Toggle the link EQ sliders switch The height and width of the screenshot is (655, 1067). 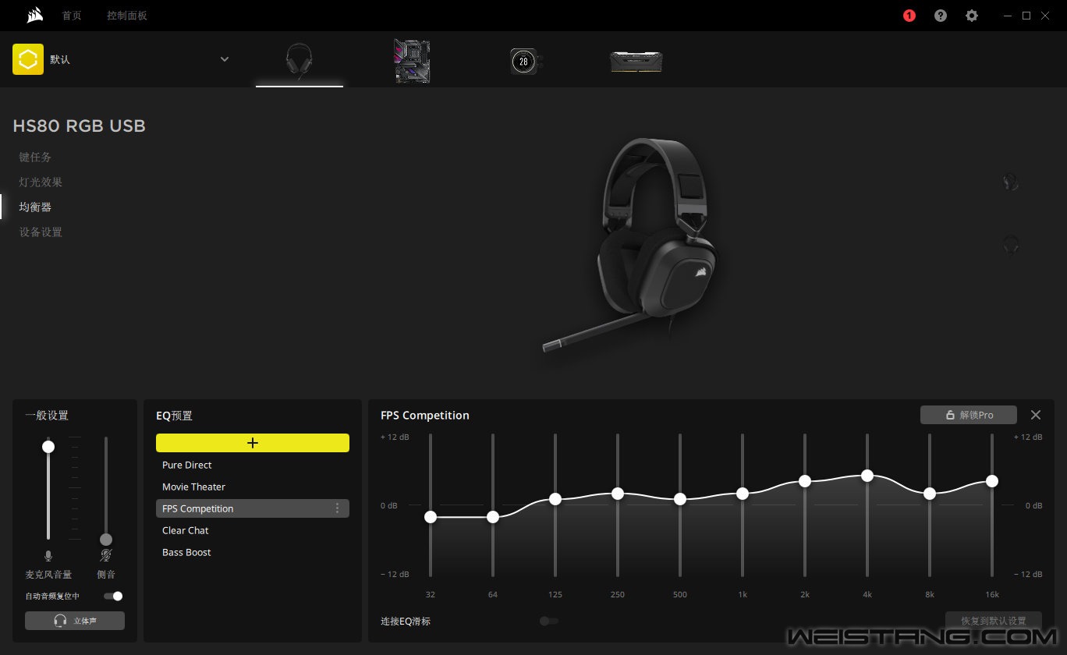(549, 621)
